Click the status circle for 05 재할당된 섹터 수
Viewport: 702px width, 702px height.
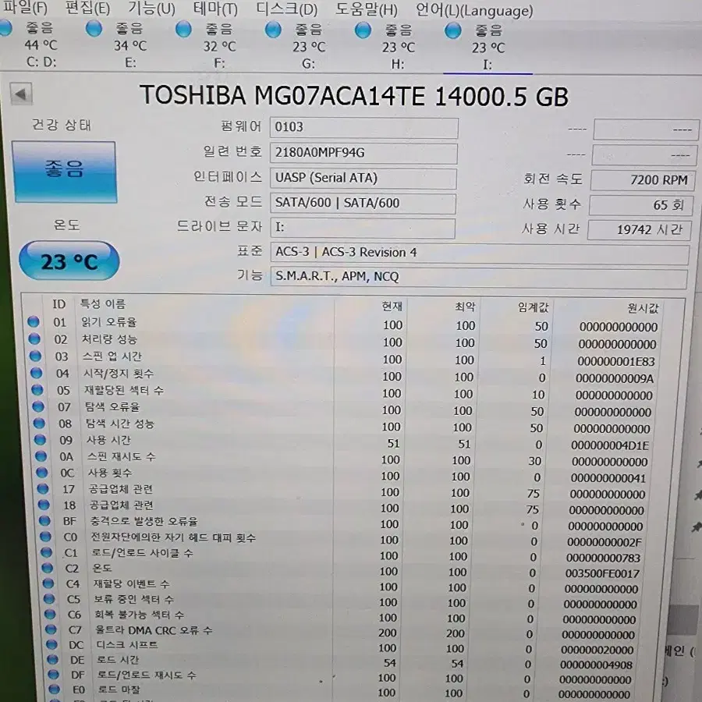tap(37, 389)
